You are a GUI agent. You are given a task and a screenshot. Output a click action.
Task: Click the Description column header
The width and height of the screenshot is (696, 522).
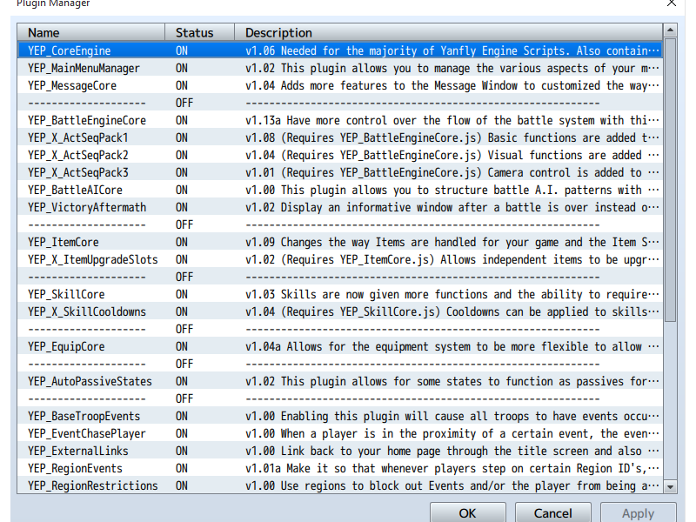448,32
